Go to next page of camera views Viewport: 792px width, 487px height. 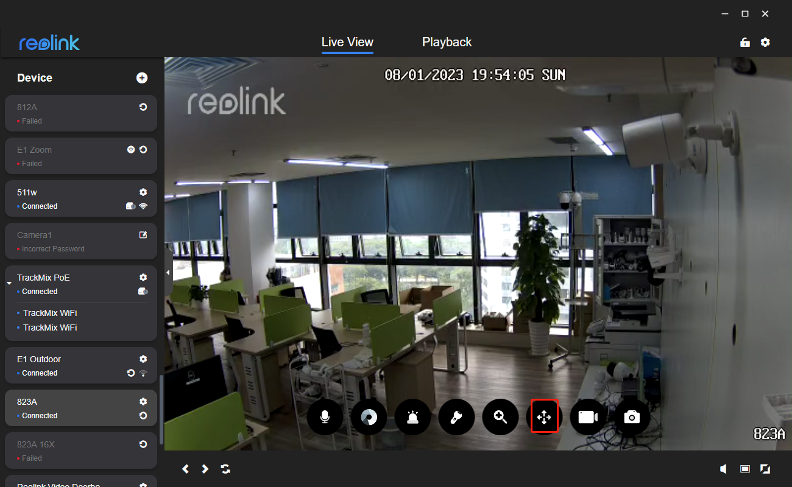coord(205,469)
